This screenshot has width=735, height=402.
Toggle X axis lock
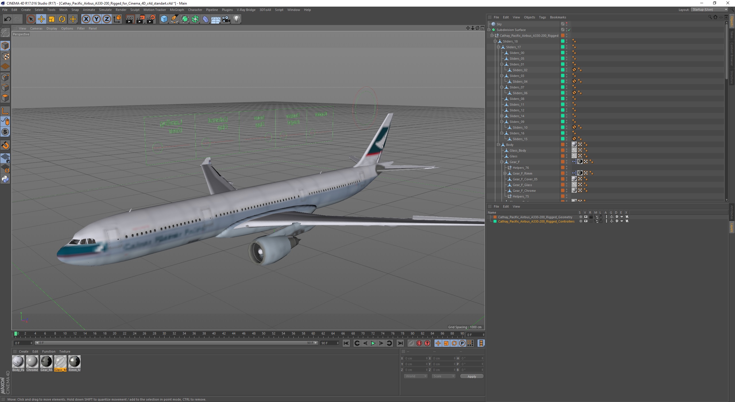(x=86, y=19)
